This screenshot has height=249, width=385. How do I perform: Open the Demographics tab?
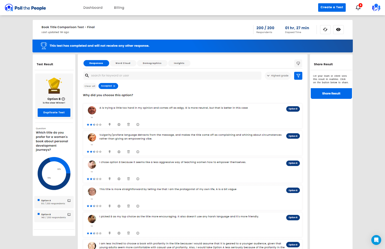(x=152, y=63)
